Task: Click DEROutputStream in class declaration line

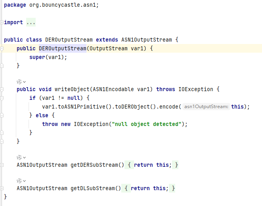Action: click(69, 40)
